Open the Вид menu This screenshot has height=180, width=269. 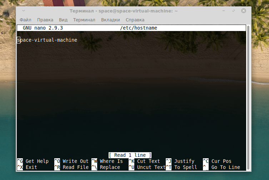click(x=63, y=20)
